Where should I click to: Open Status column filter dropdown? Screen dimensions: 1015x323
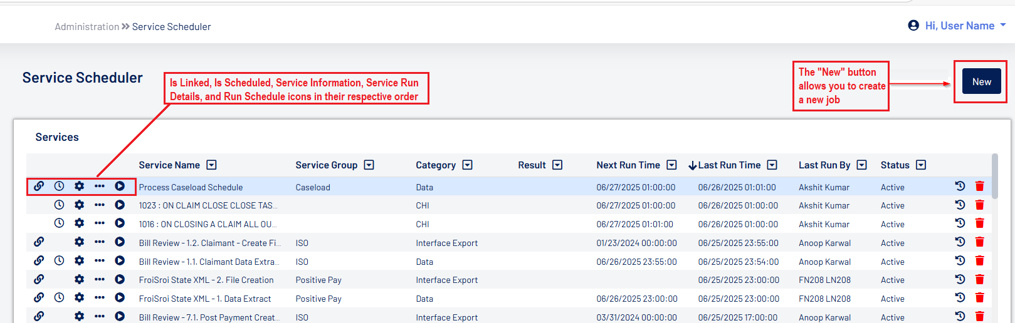click(x=921, y=165)
